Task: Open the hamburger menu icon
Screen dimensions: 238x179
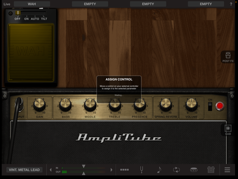Action: tap(227, 170)
